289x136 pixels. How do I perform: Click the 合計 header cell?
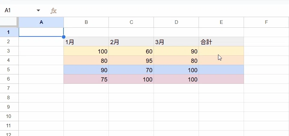(x=221, y=42)
